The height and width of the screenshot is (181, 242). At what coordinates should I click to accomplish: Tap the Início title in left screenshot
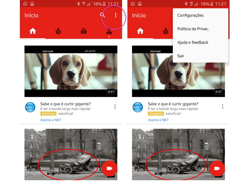(31, 15)
